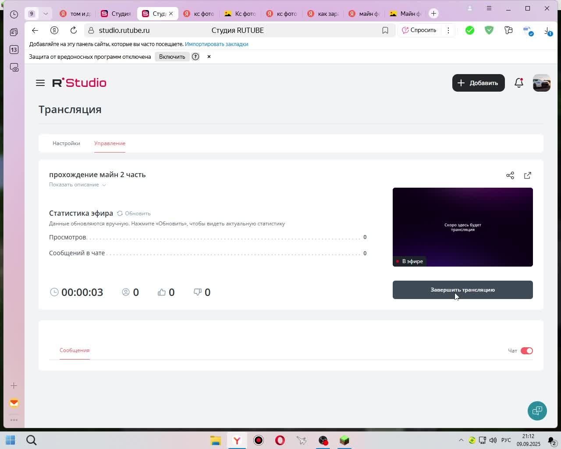Show hidden system tray icons
Viewport: 561px width, 449px height.
pos(461,440)
